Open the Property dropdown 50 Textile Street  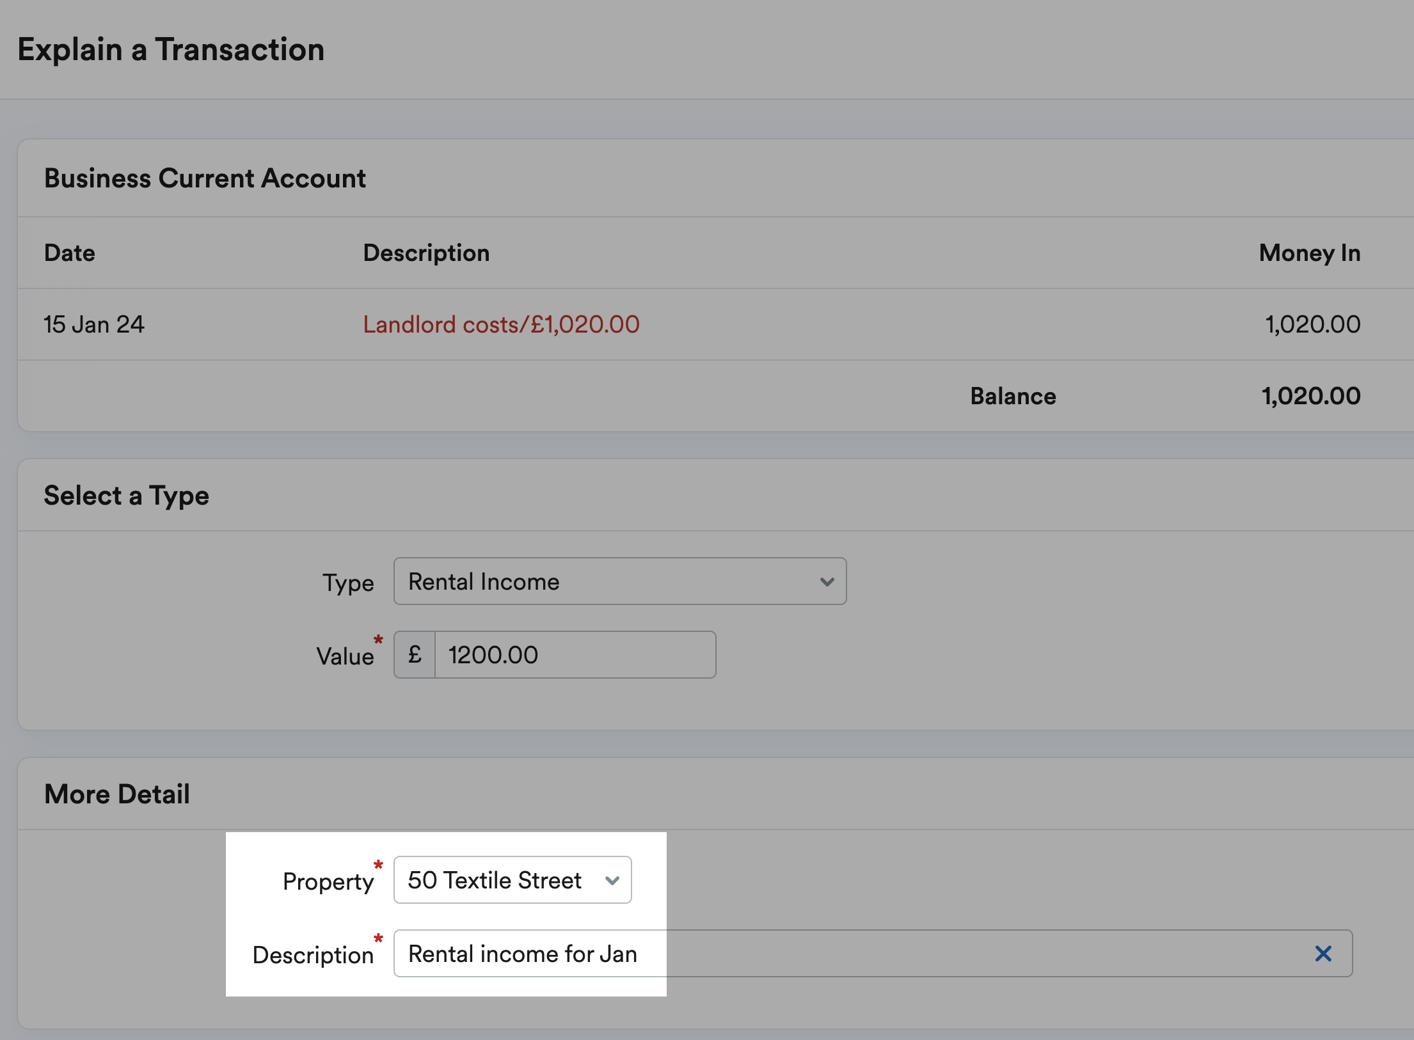(512, 880)
